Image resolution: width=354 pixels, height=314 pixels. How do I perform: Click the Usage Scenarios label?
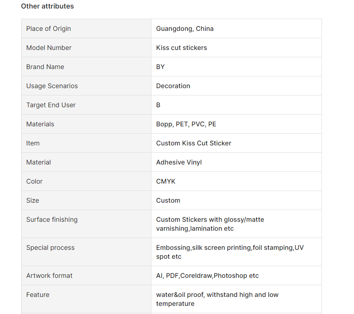coord(52,86)
